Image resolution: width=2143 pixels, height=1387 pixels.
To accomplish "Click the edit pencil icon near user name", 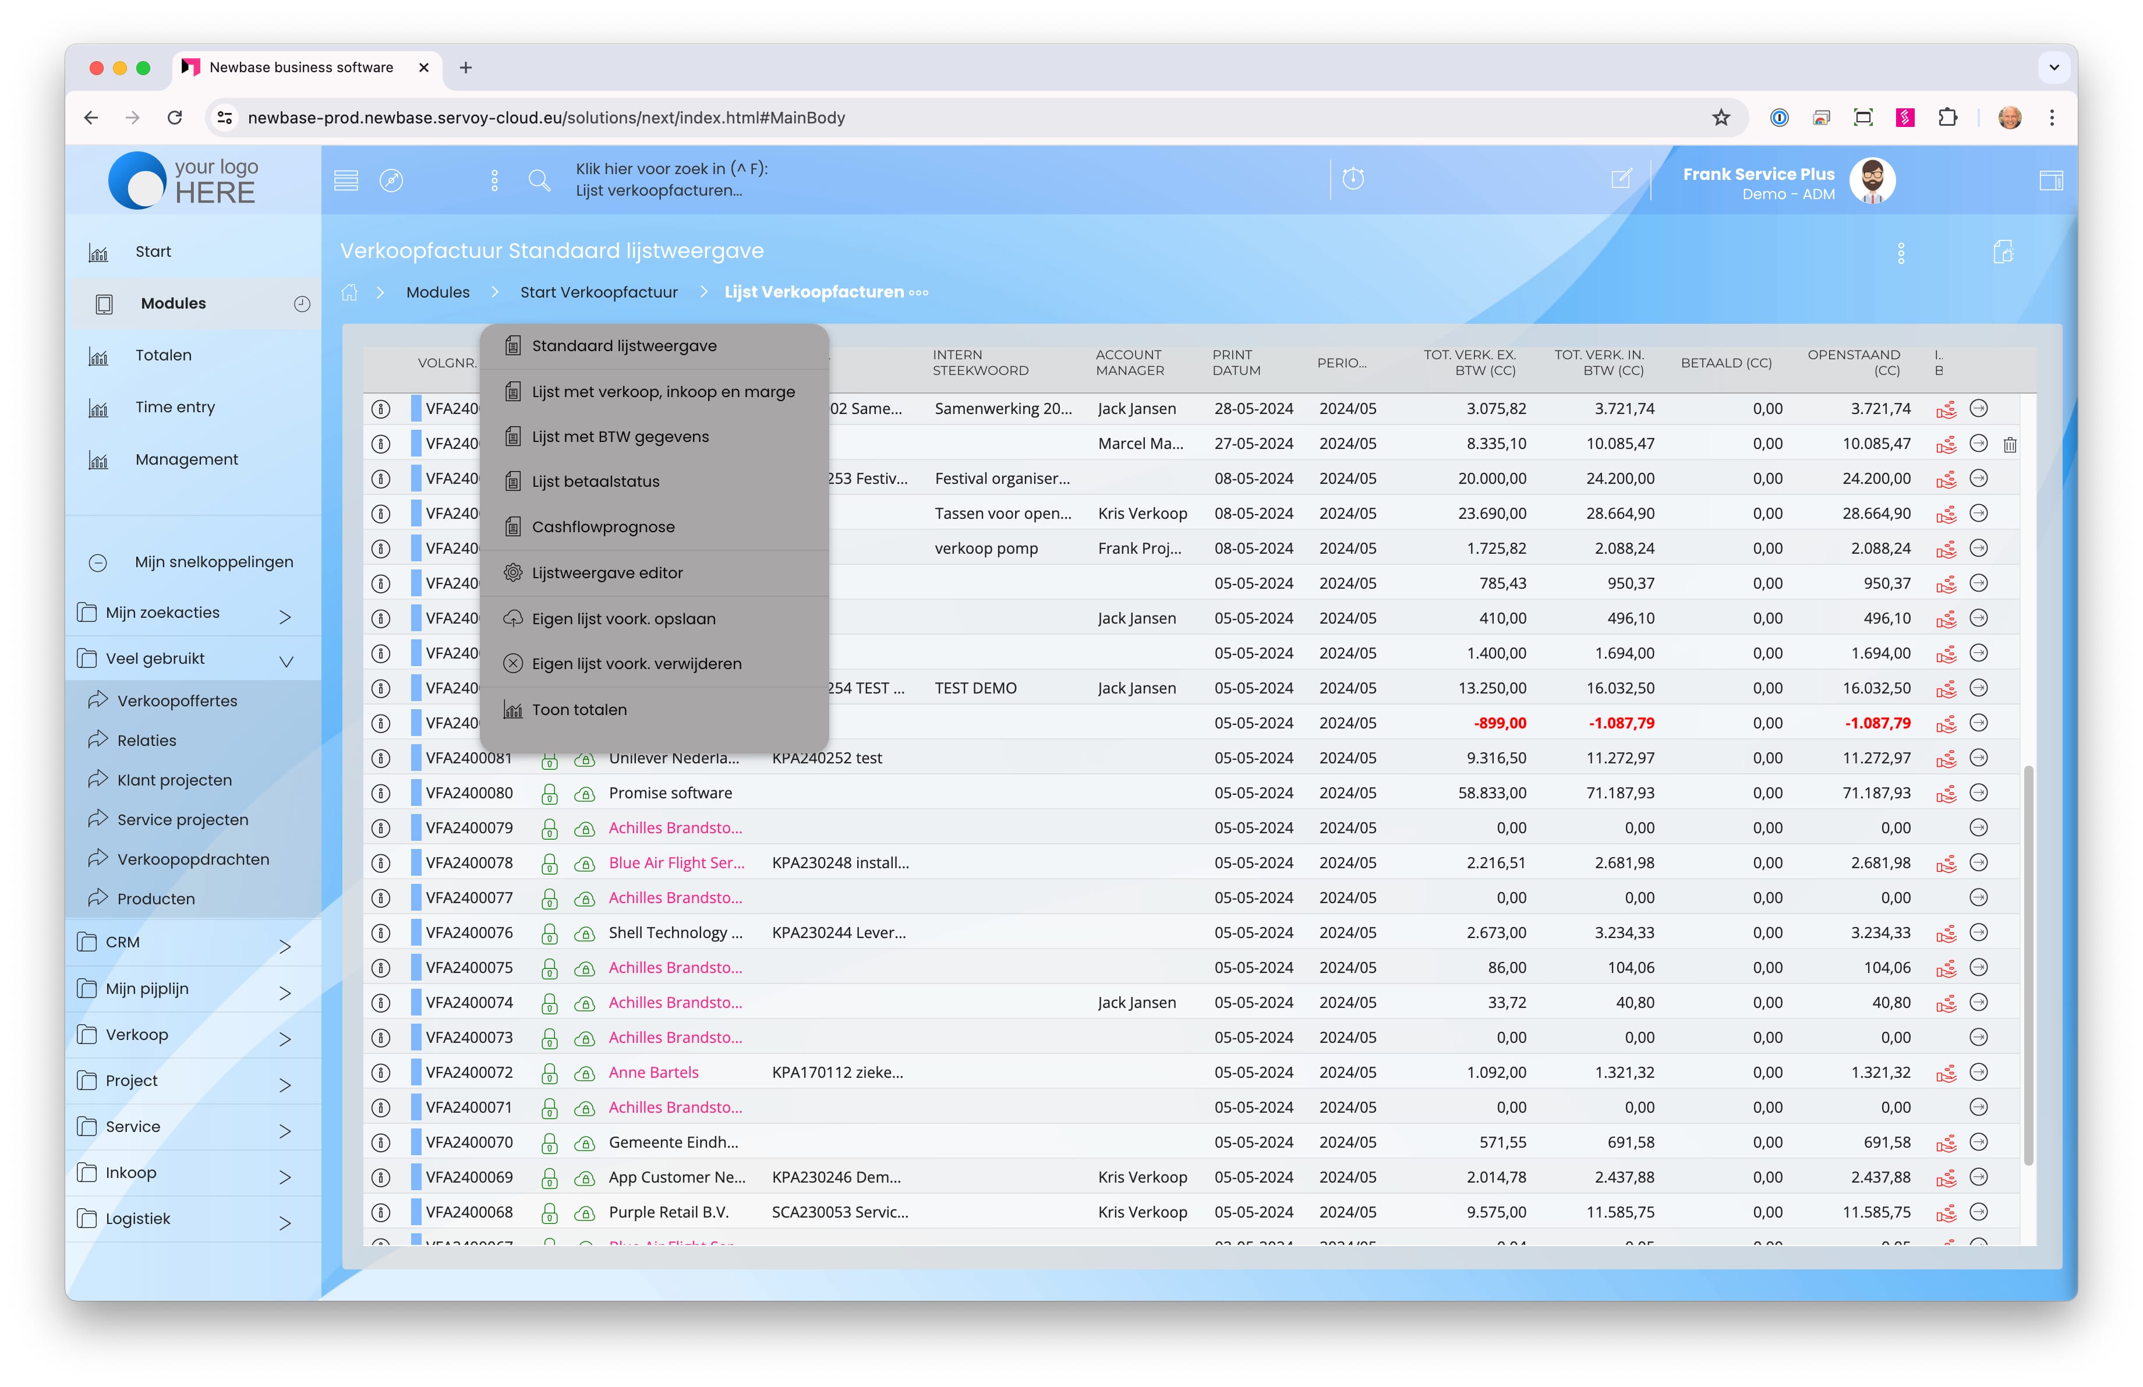I will pos(1621,178).
